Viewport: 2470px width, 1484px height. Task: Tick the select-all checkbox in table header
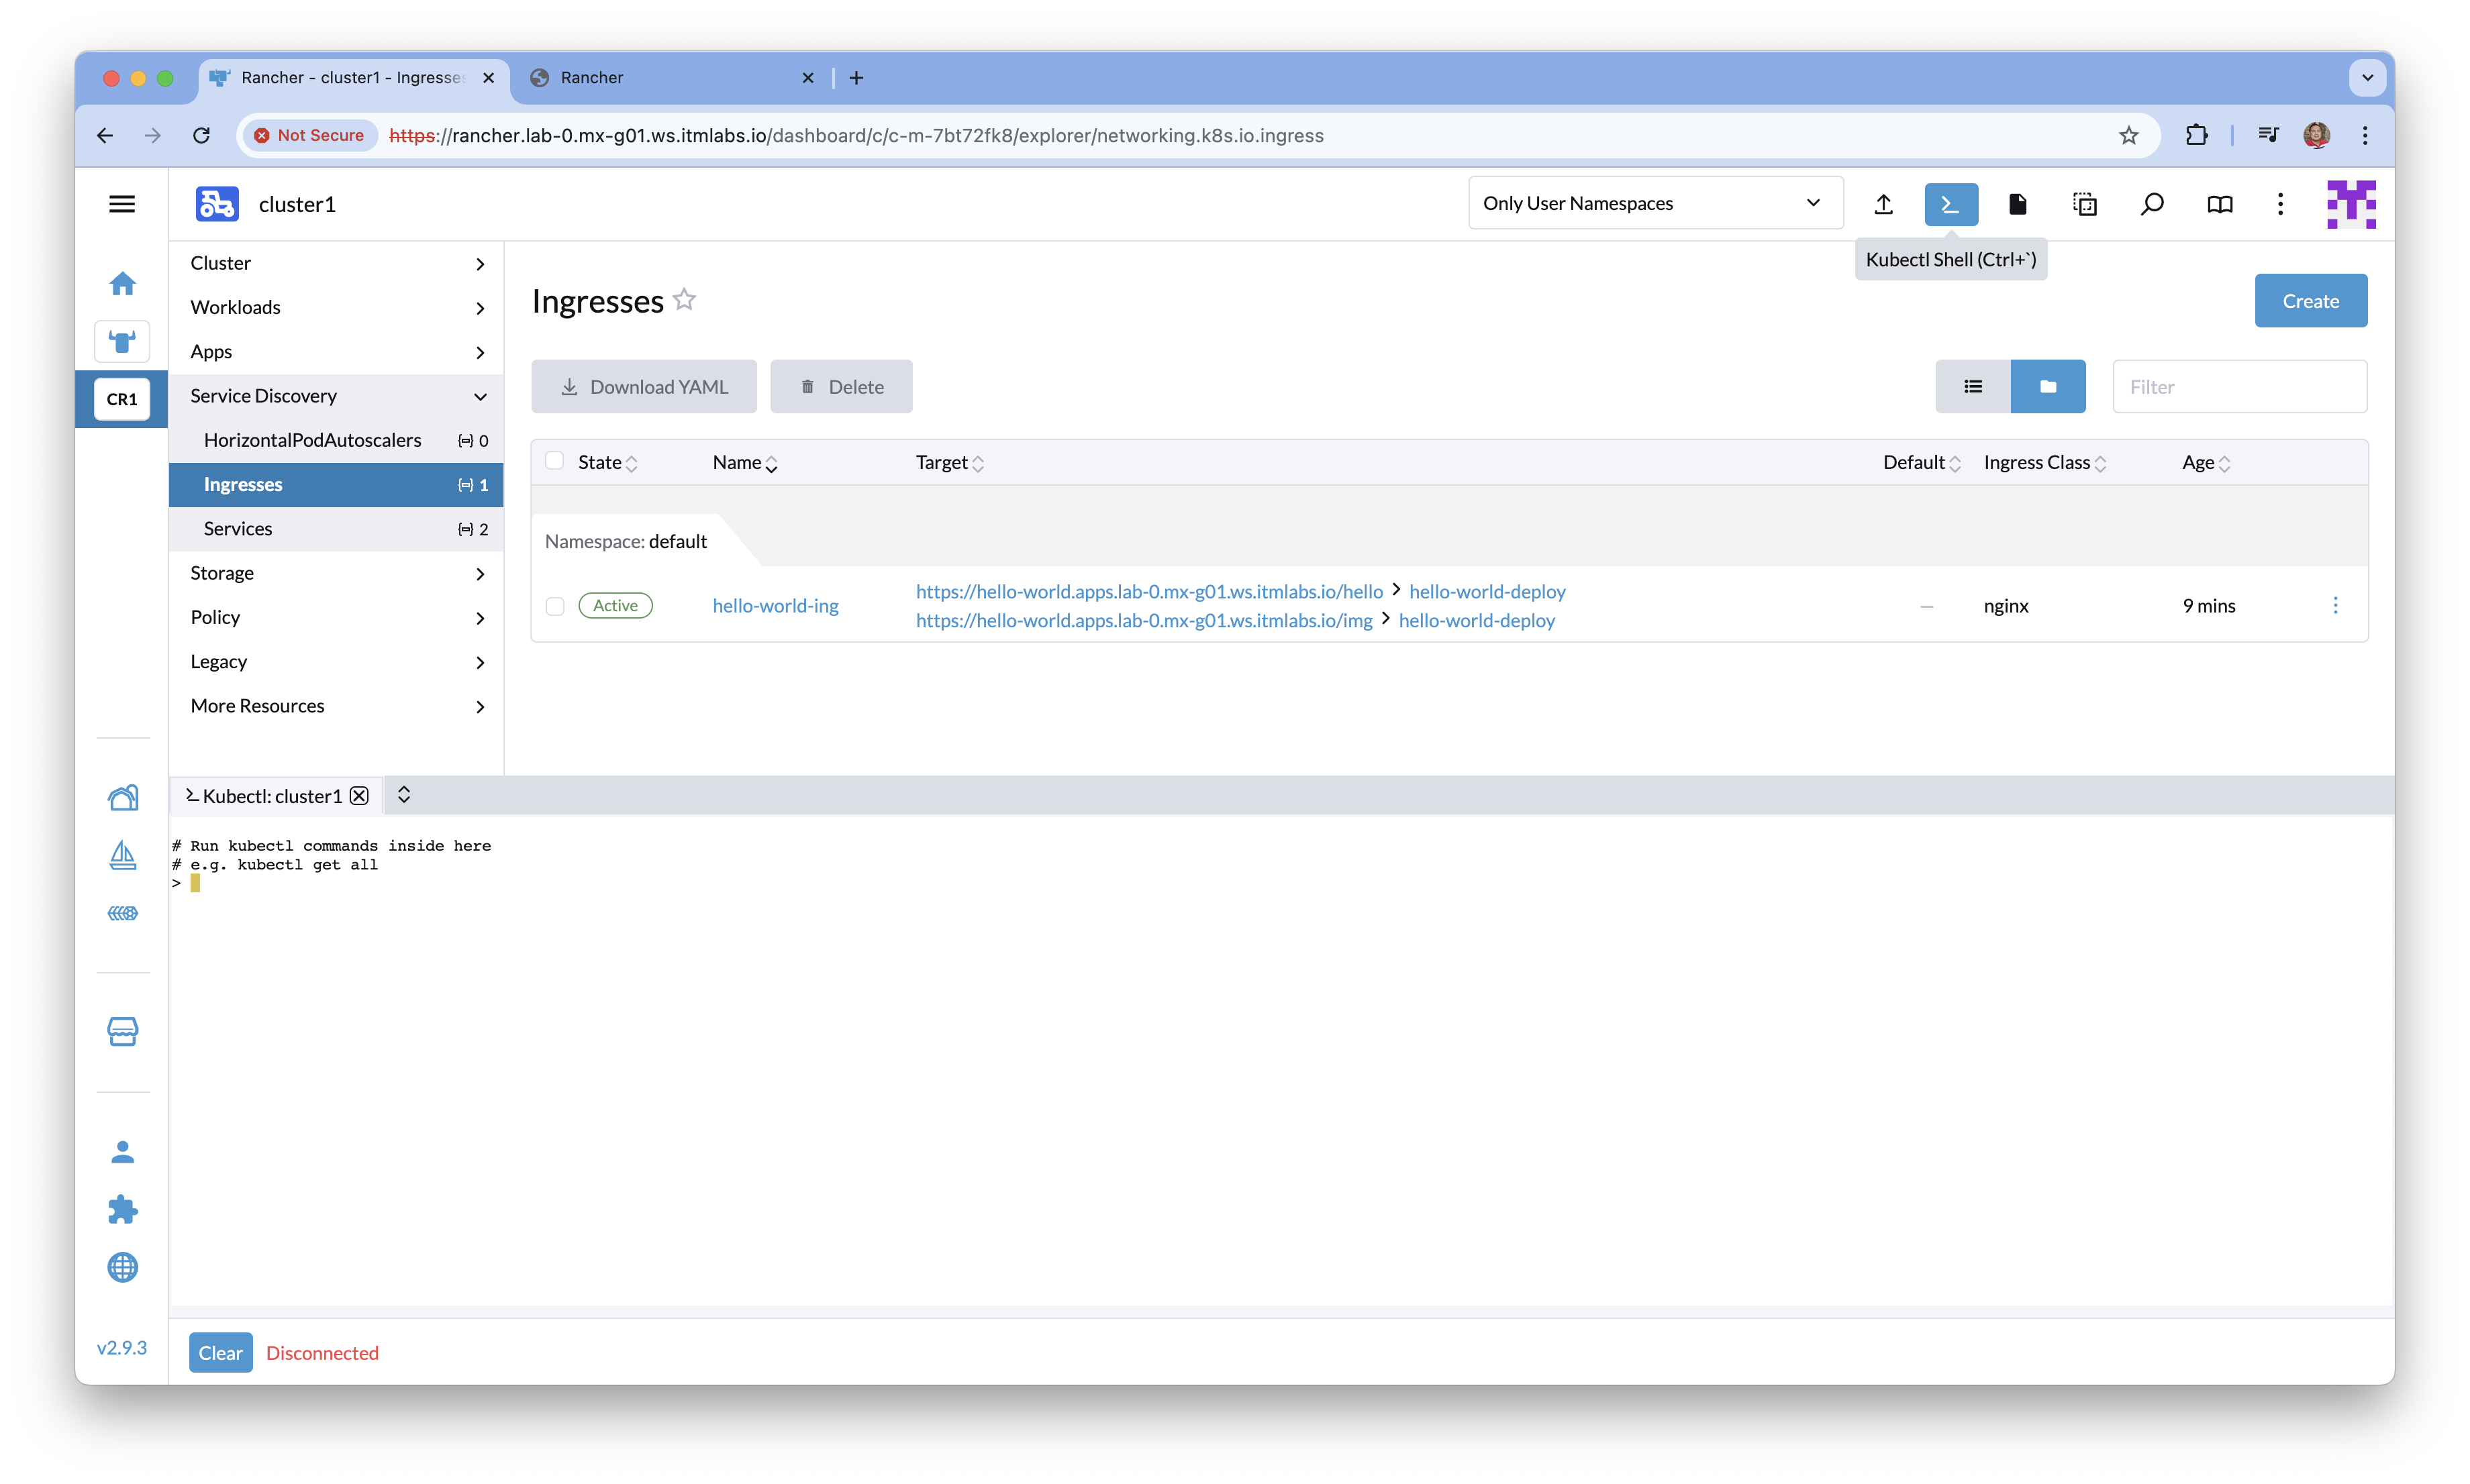point(554,461)
